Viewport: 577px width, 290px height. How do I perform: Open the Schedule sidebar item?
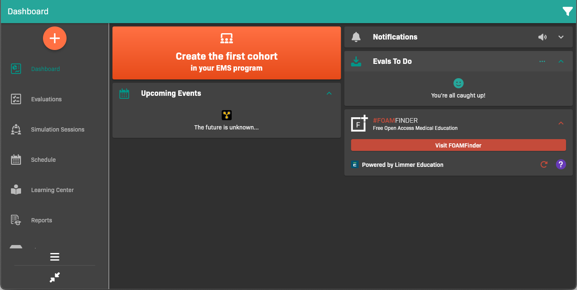pyautogui.click(x=43, y=160)
